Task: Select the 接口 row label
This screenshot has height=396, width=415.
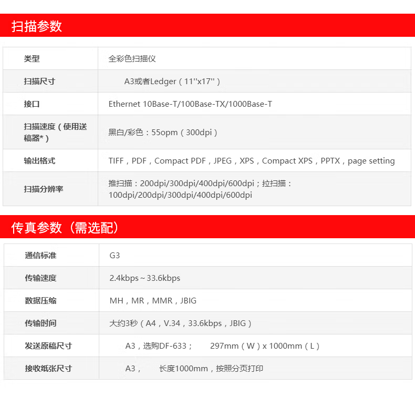Action: tap(32, 104)
